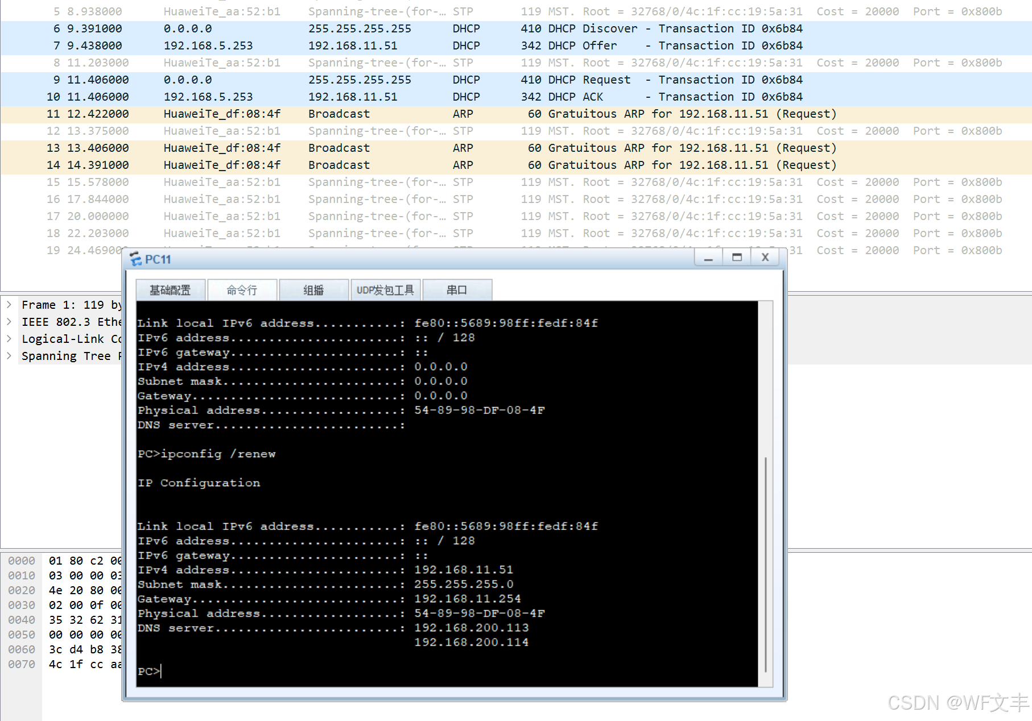Open the 基础配置 tab in PC11
The image size is (1032, 721).
pyautogui.click(x=170, y=290)
